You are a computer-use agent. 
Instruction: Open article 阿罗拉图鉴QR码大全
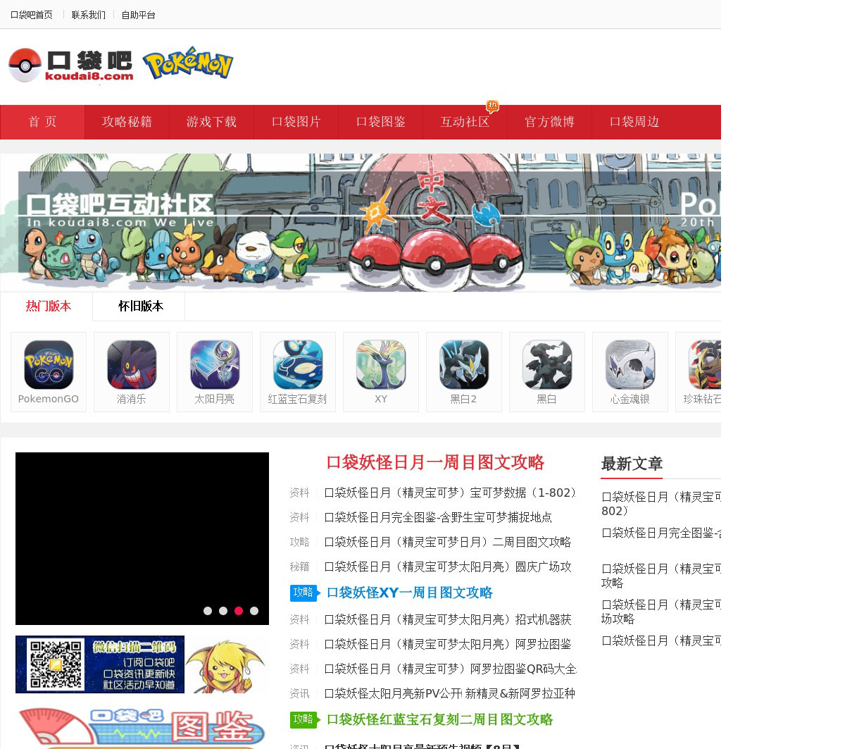coord(450,669)
